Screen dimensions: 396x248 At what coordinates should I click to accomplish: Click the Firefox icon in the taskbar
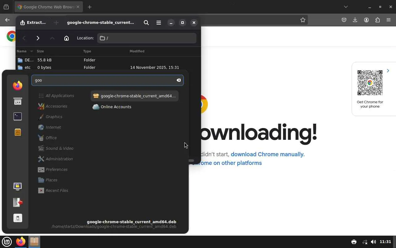pos(21,242)
